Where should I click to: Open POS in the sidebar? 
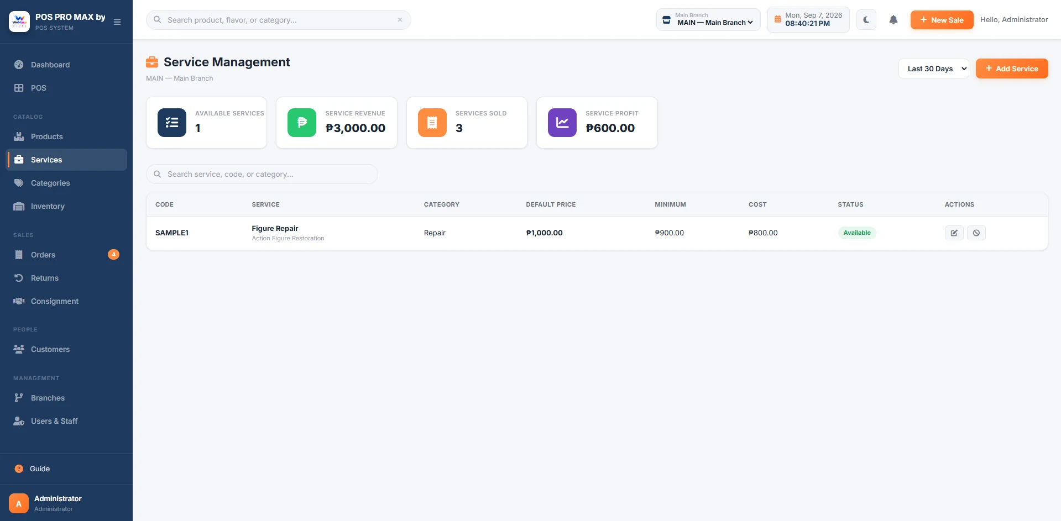click(x=66, y=88)
